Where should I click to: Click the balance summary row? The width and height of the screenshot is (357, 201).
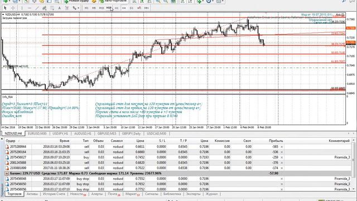[x=177, y=174]
